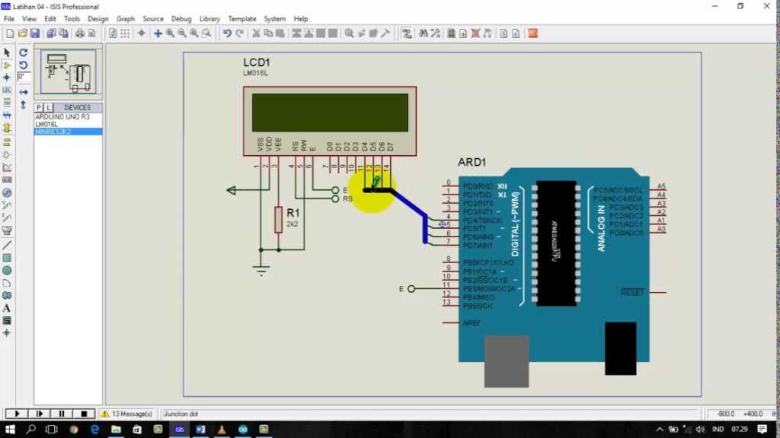Viewport: 780px width, 438px height.
Task: Select the Current Probe mode tool
Action: pos(7,217)
